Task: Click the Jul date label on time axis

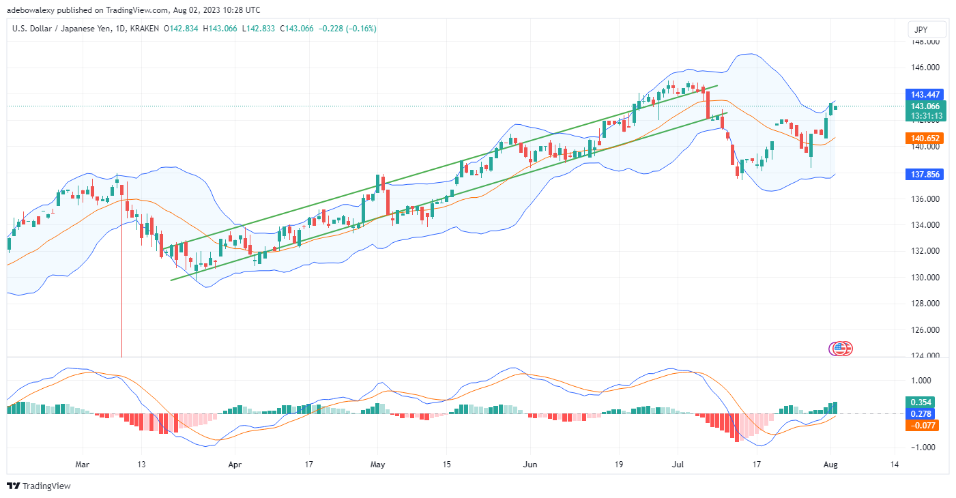Action: point(678,464)
